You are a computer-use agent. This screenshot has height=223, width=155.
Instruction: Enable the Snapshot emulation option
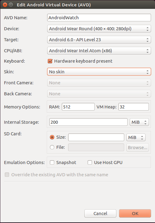click(52, 163)
